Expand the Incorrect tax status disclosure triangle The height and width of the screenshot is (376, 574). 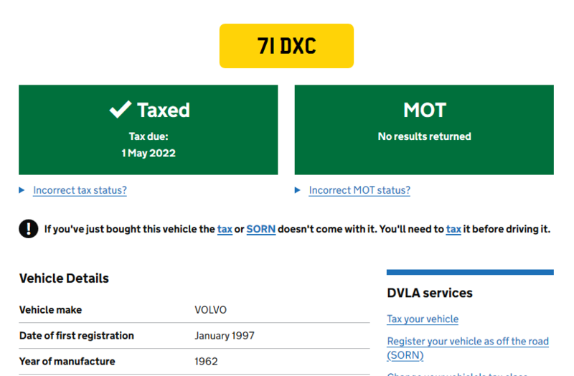point(23,190)
